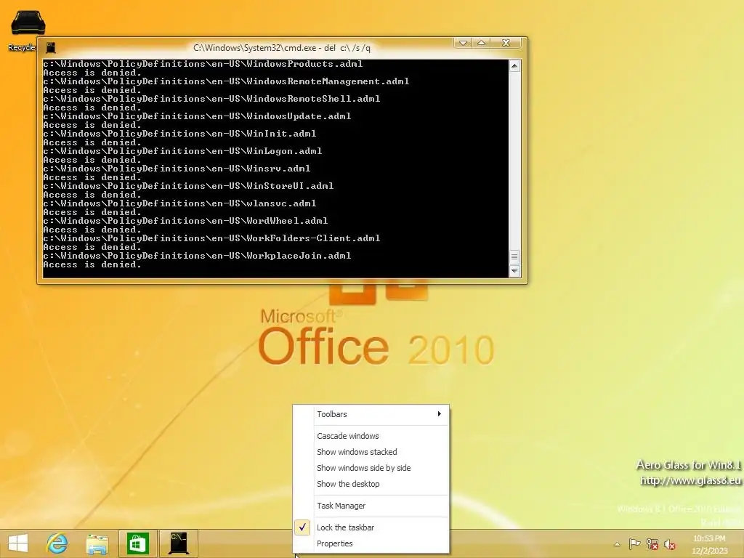
Task: Click the console scrollbar up arrow
Action: pos(514,66)
